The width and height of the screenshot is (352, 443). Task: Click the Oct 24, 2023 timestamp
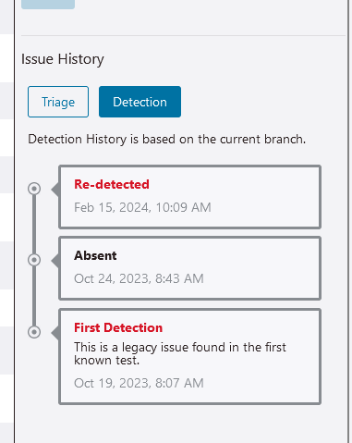[139, 278]
